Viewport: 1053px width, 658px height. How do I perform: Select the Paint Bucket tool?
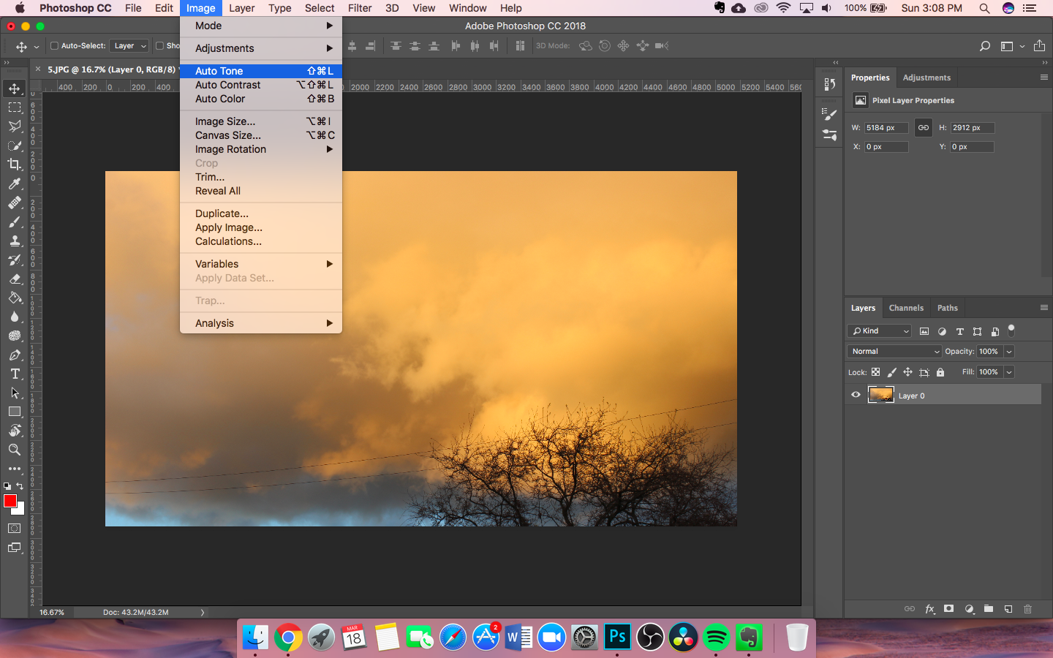[15, 298]
